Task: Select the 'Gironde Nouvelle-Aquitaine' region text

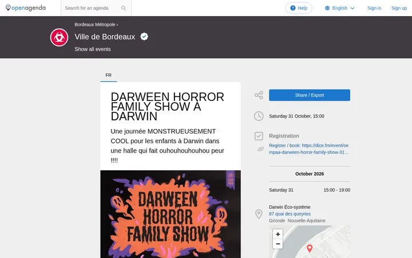Action: [x=297, y=221]
